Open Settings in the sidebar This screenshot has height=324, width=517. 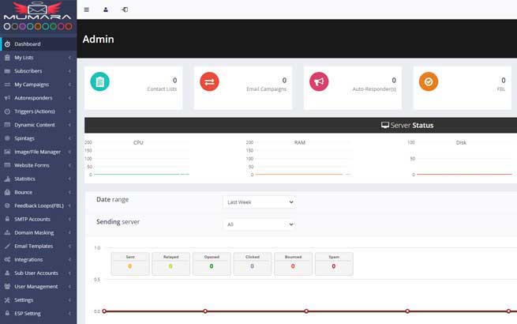pos(38,300)
